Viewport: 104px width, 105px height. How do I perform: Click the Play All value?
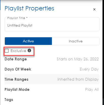click(x=92, y=90)
